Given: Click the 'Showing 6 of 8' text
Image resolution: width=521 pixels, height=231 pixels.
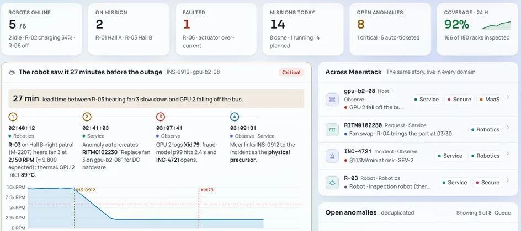Looking at the screenshot, I should coord(474,212).
